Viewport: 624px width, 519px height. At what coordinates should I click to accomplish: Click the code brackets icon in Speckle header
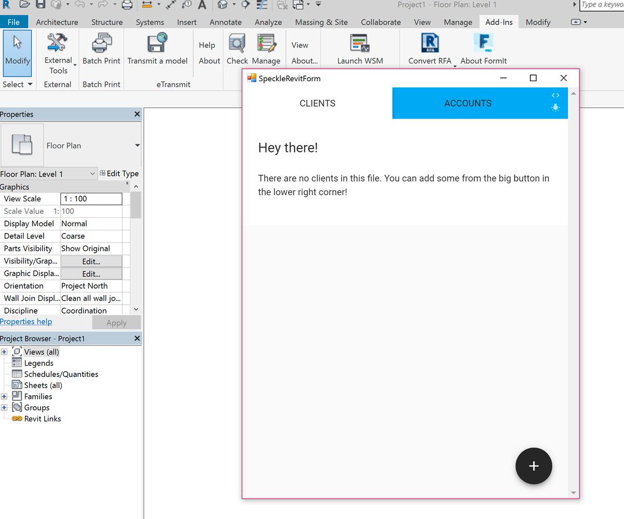click(x=555, y=95)
